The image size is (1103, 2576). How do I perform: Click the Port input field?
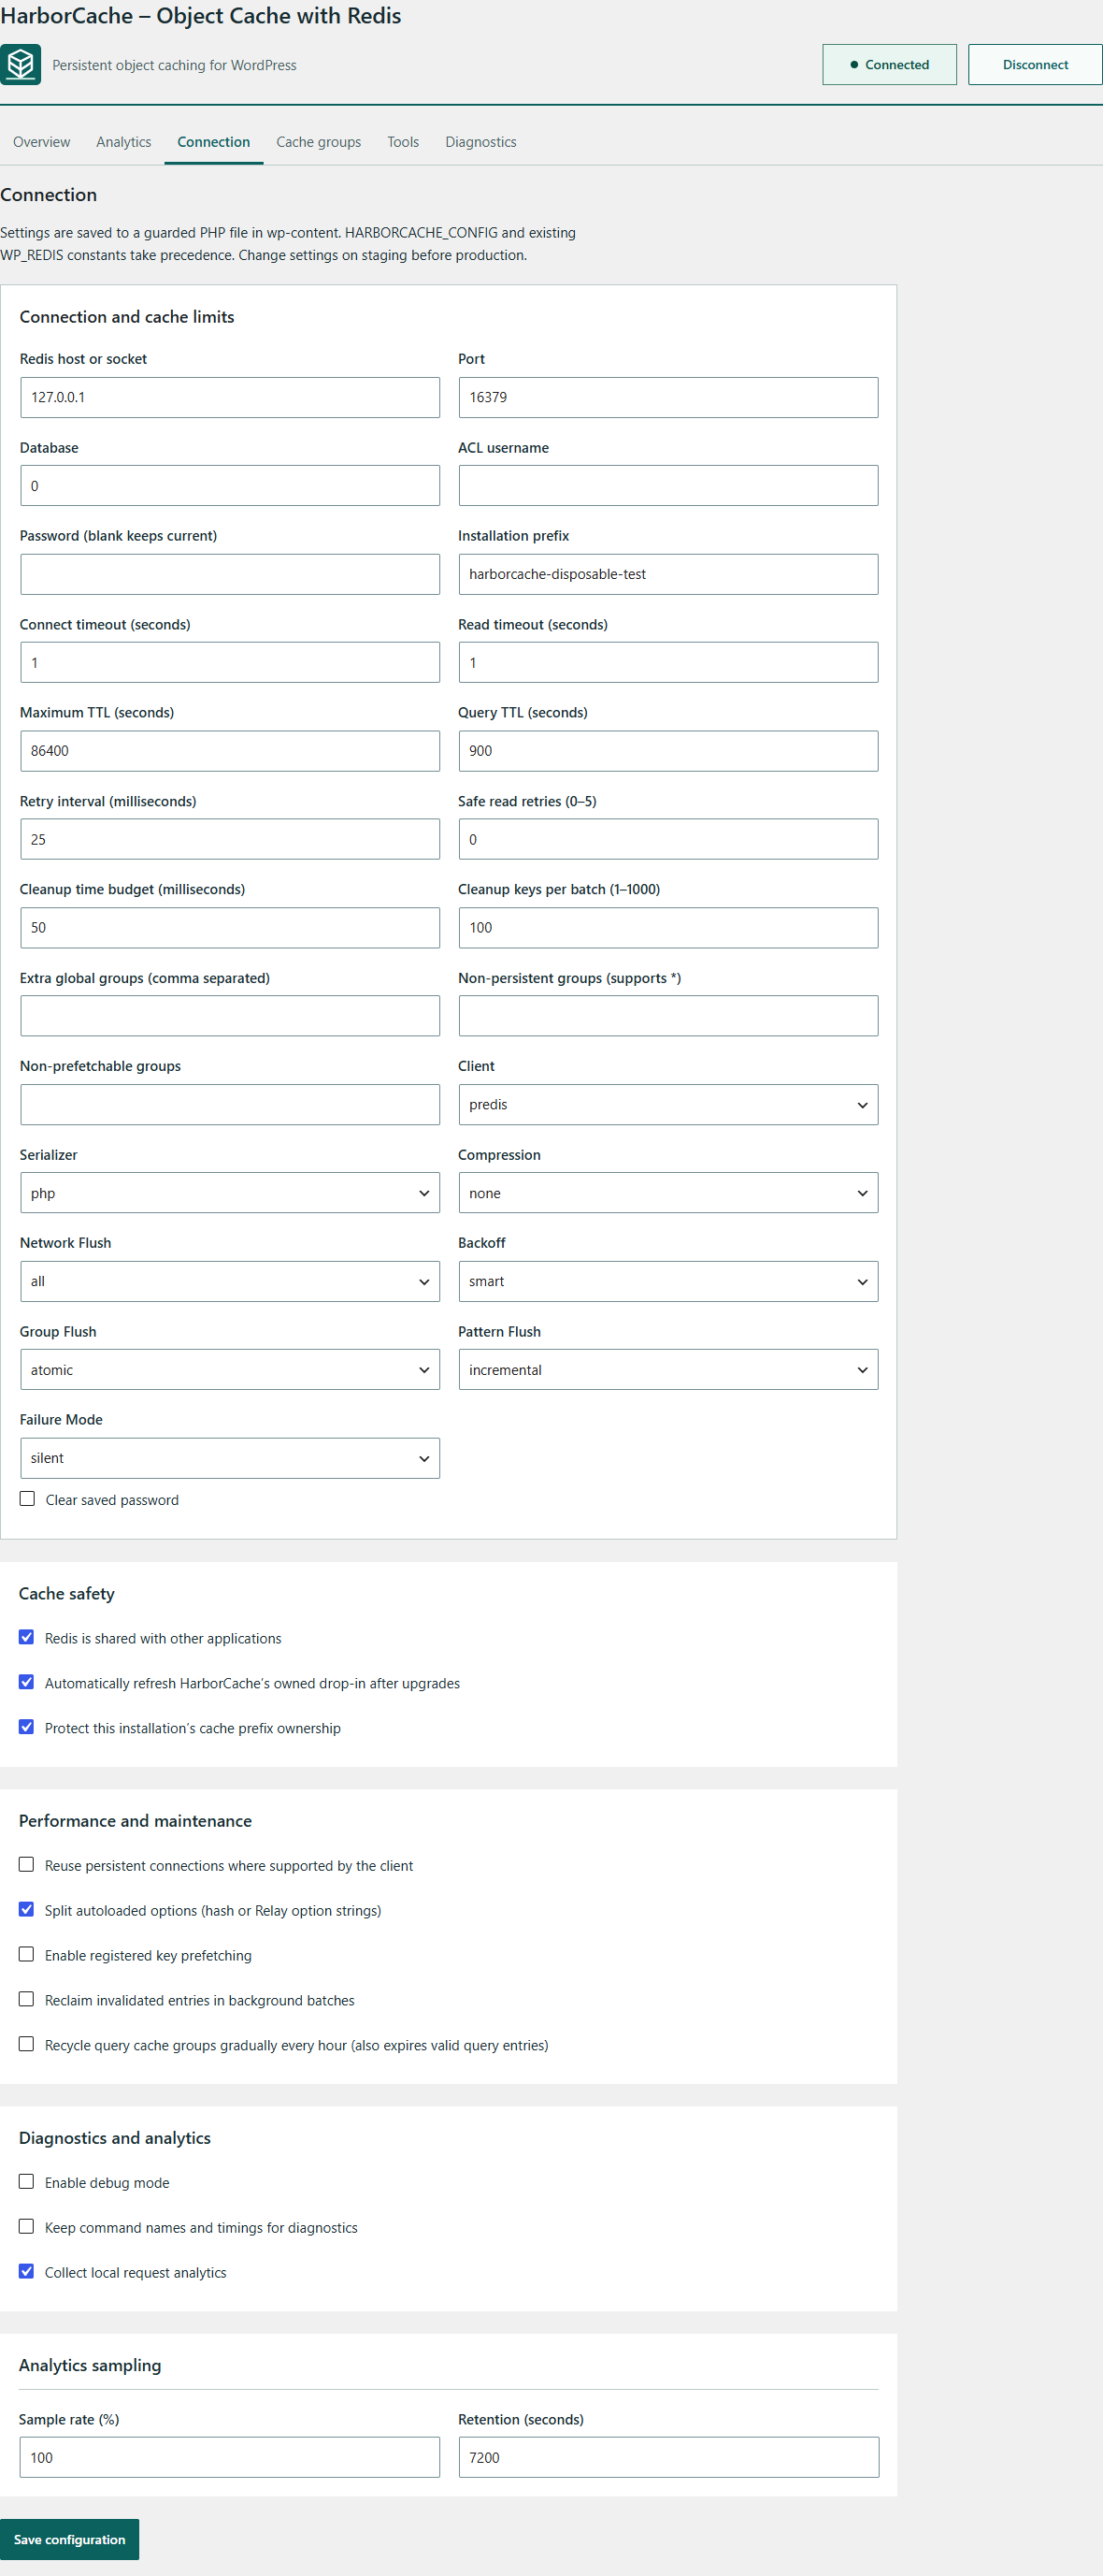(668, 397)
